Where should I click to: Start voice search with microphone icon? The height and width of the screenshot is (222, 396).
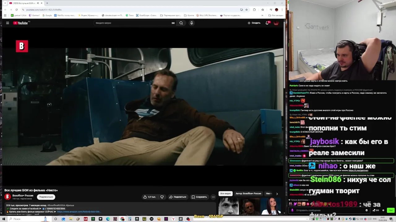[x=192, y=23]
